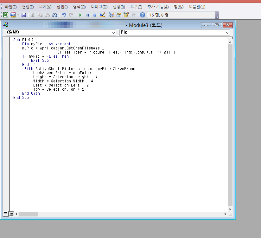
Task: Click the '.Height = Selection.Height - 4' line
Action: [x=64, y=77]
